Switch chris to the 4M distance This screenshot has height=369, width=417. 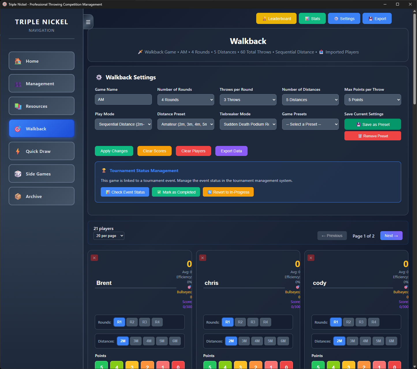click(257, 341)
